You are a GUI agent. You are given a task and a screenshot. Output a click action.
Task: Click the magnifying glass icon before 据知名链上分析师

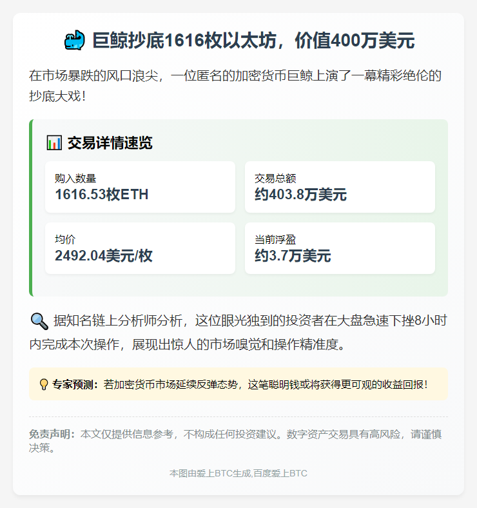(x=39, y=320)
